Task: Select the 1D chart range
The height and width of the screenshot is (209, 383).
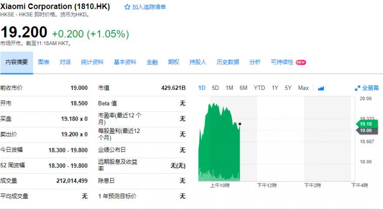Action: pos(202,88)
